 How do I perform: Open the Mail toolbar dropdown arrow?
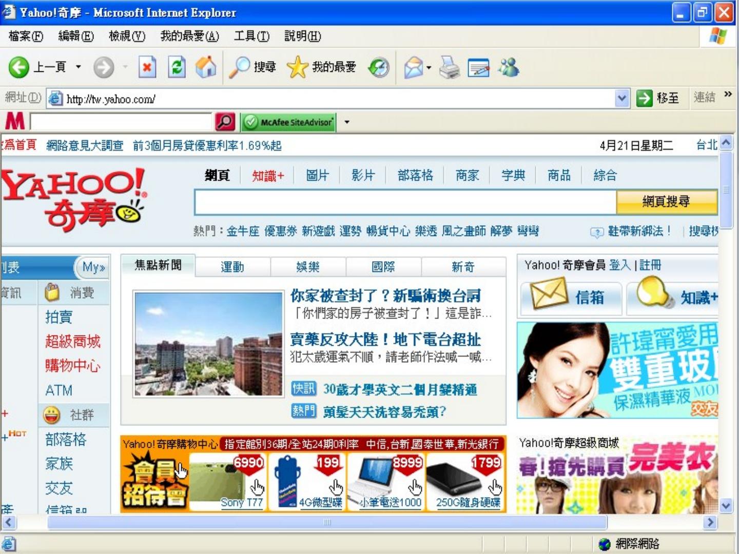point(429,67)
